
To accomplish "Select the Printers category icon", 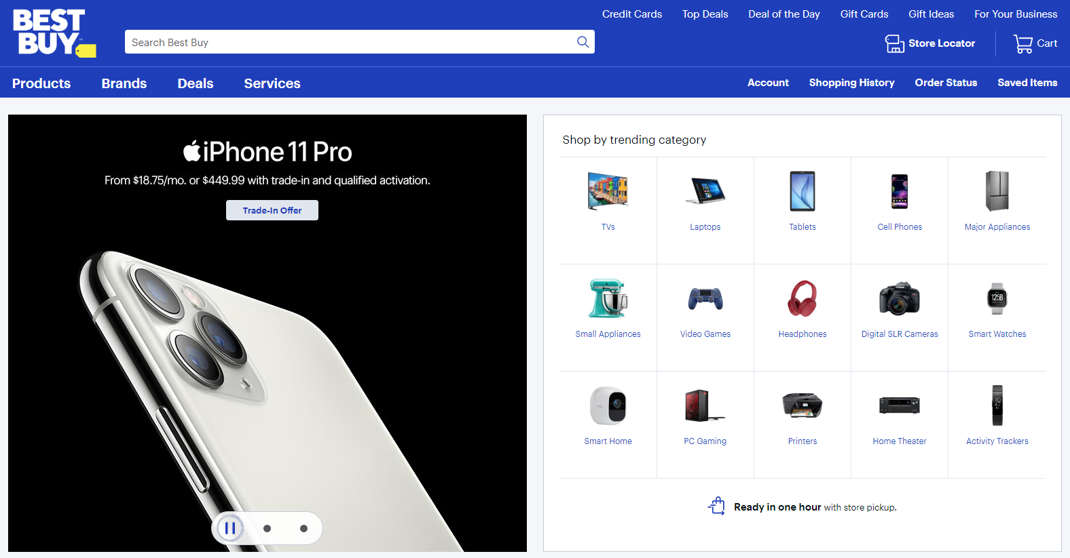I will click(x=802, y=405).
